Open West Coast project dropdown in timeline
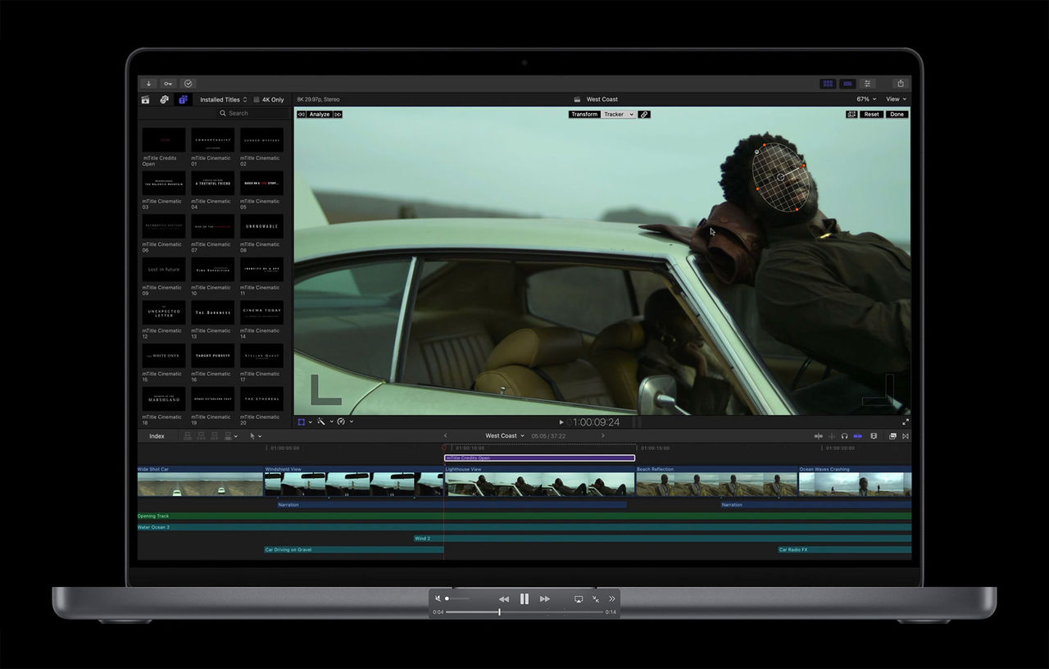This screenshot has width=1049, height=669. [505, 436]
